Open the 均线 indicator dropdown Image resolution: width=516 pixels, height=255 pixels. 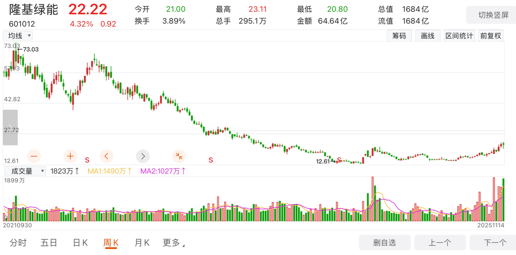[18, 36]
